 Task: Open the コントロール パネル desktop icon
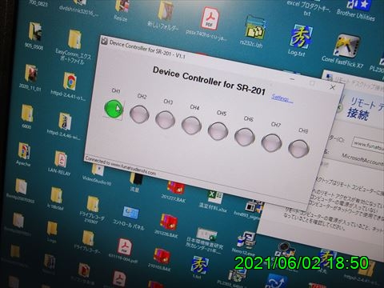click(130, 218)
